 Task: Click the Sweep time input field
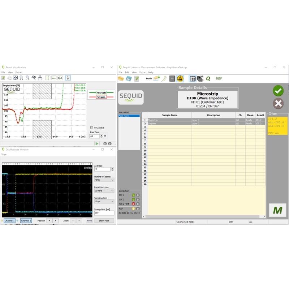(x=104, y=213)
